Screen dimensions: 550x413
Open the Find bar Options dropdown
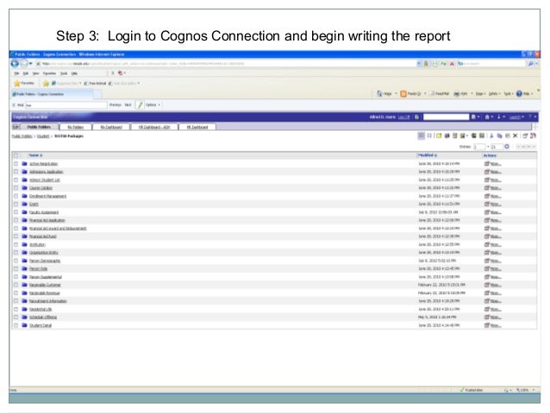(153, 104)
